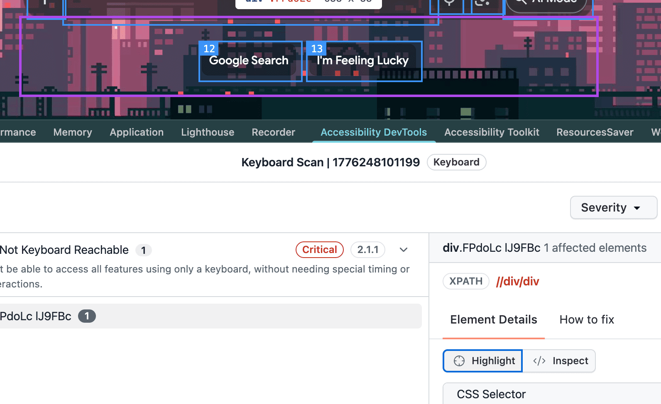This screenshot has height=404, width=661.
Task: Click the Inspect button
Action: coord(559,361)
